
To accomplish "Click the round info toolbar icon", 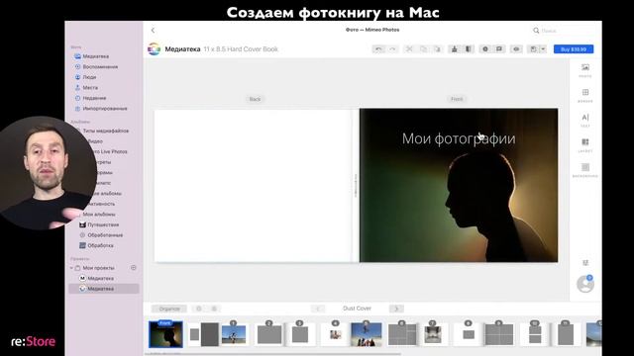I will pos(485,49).
